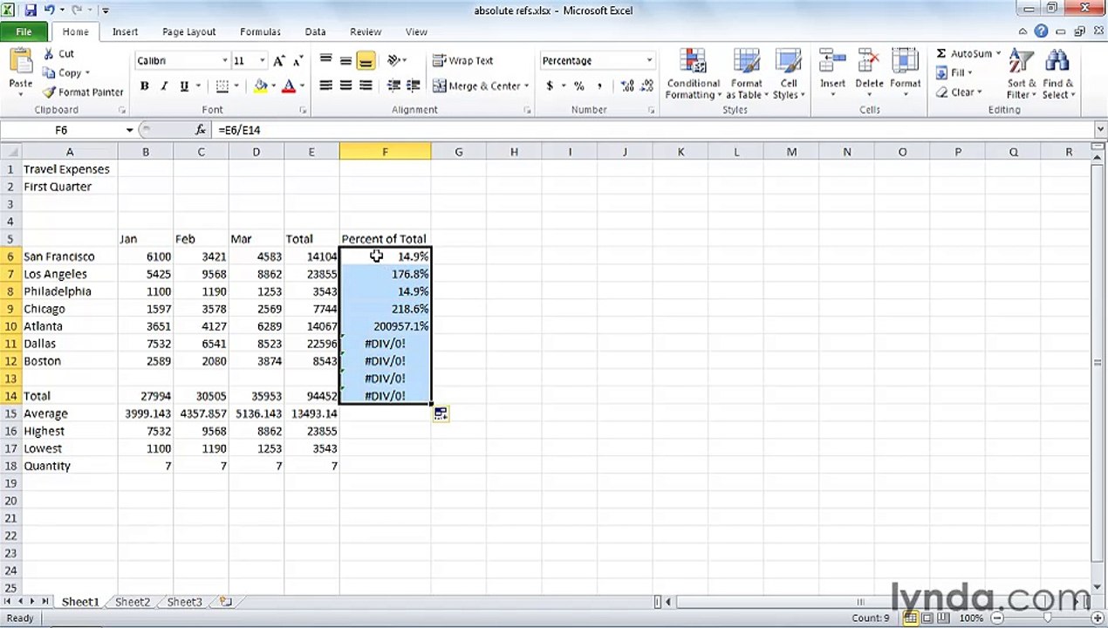This screenshot has width=1108, height=628.
Task: Increase indent in Alignment group
Action: pyautogui.click(x=414, y=86)
